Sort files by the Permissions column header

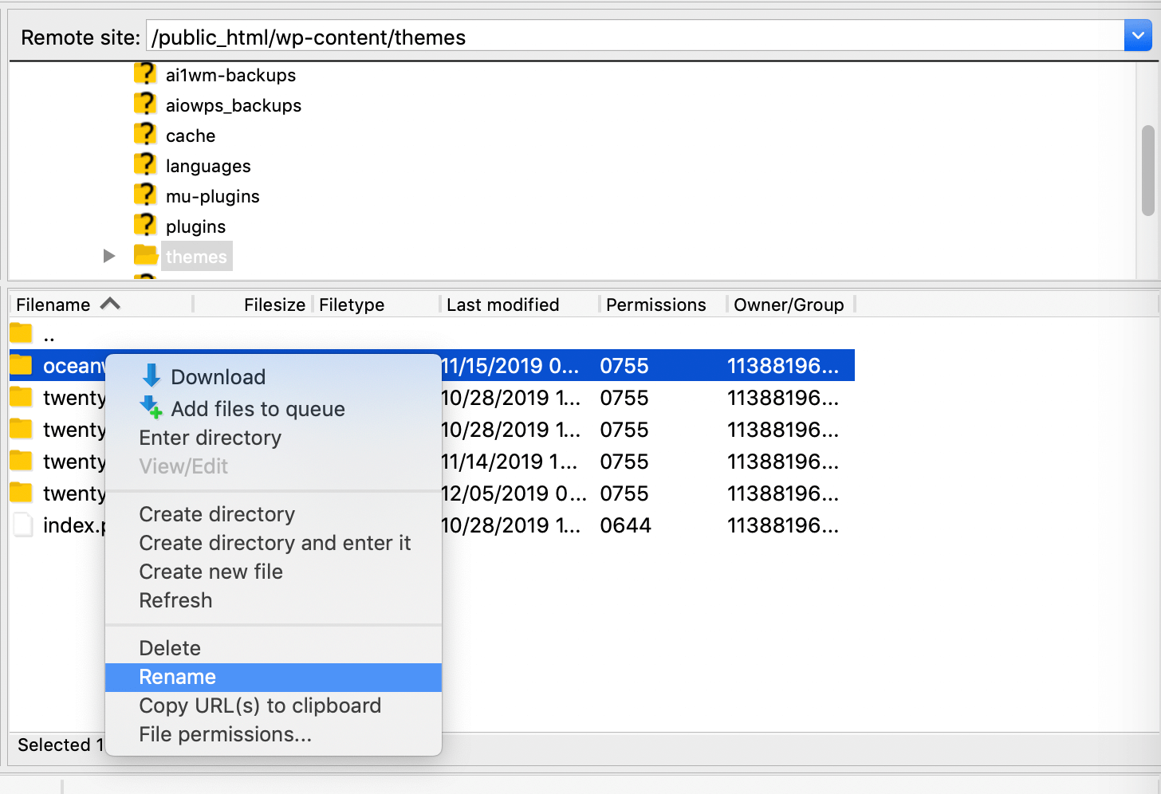tap(655, 304)
